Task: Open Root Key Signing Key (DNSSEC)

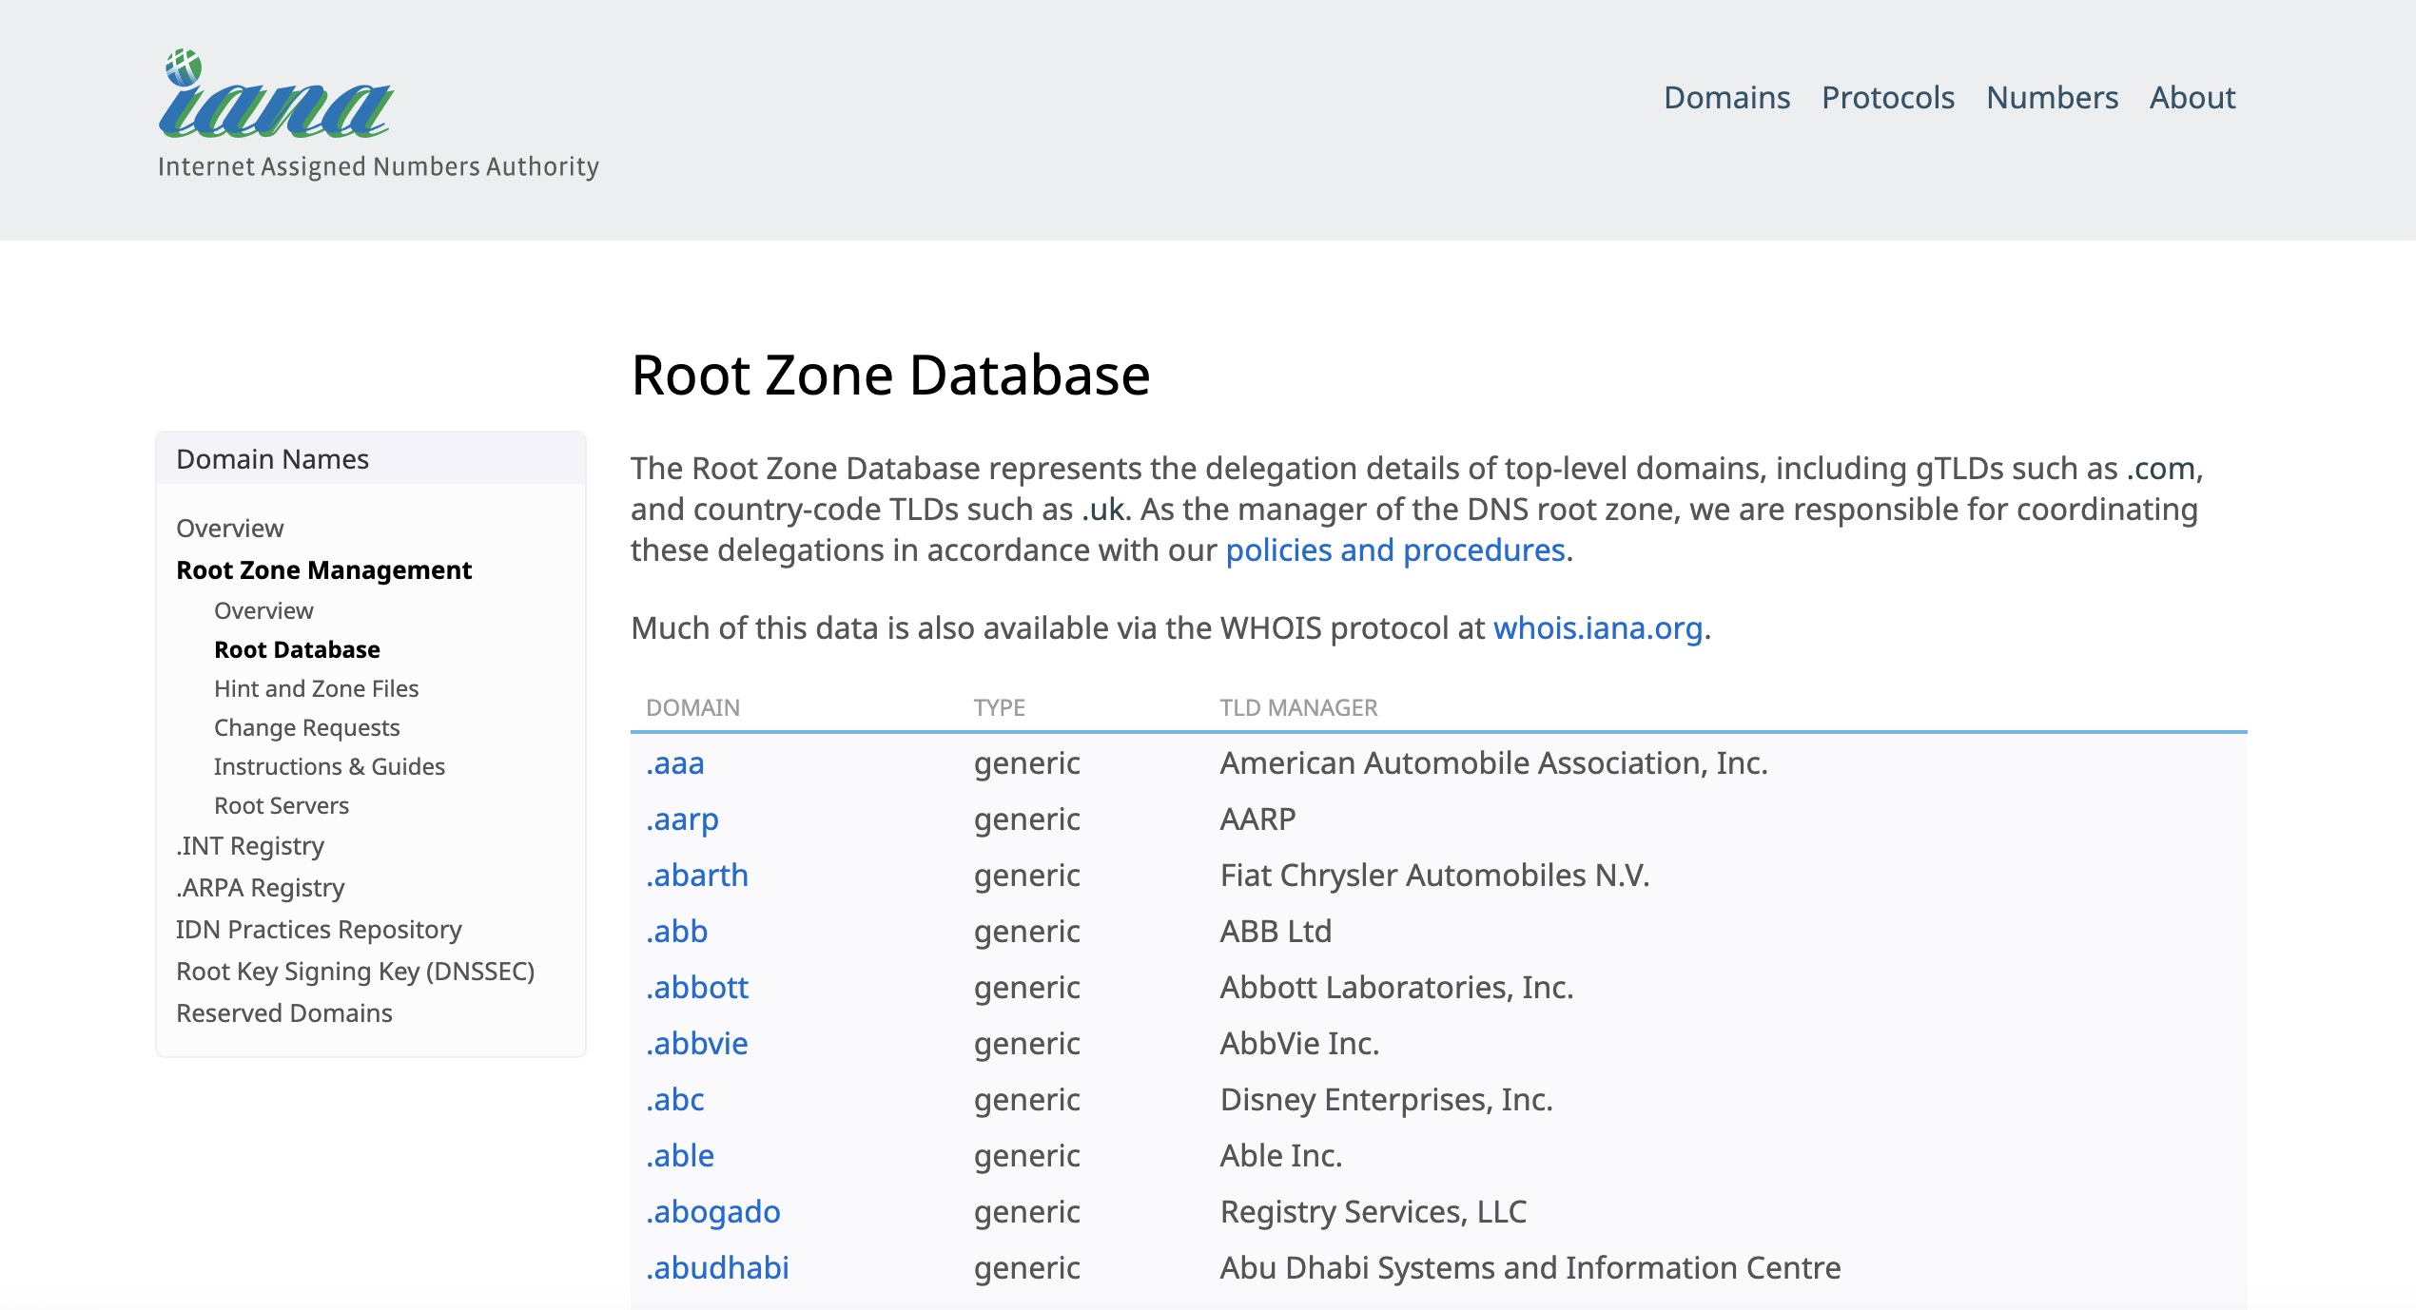Action: [356, 971]
